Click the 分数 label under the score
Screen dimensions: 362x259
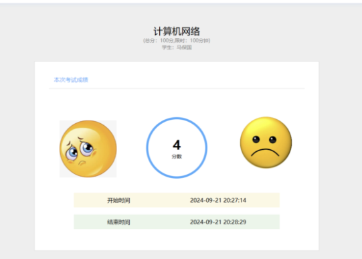177,157
